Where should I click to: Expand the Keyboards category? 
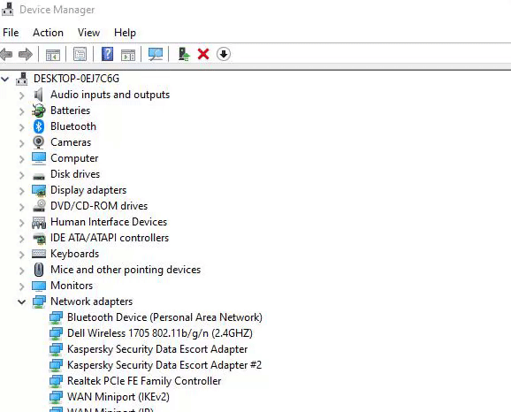click(22, 256)
